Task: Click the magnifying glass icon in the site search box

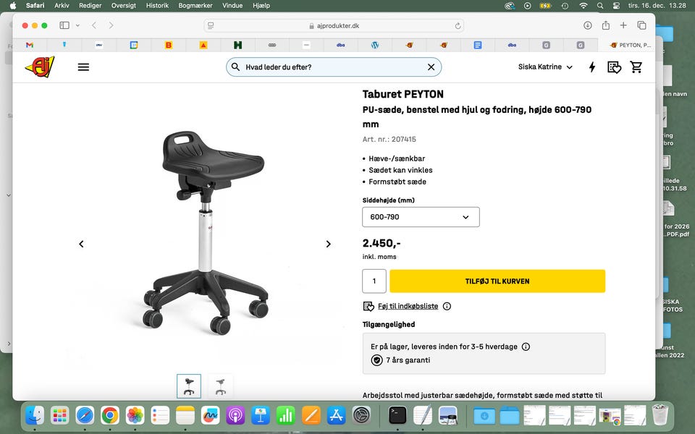Action: point(236,67)
